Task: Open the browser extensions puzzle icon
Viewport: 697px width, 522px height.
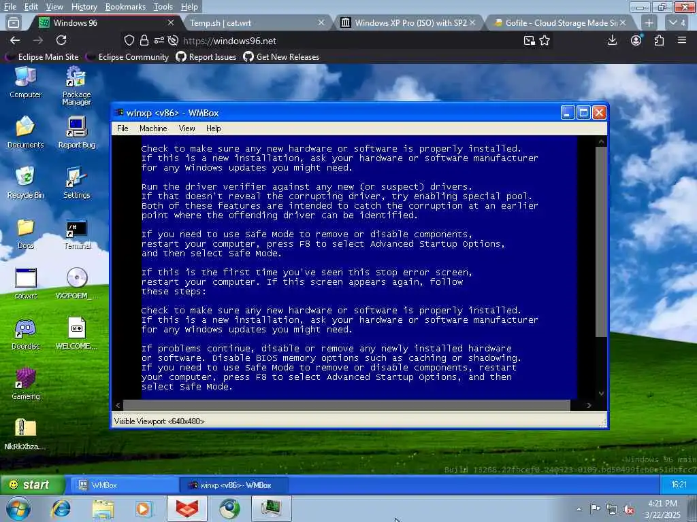Action: click(x=659, y=40)
